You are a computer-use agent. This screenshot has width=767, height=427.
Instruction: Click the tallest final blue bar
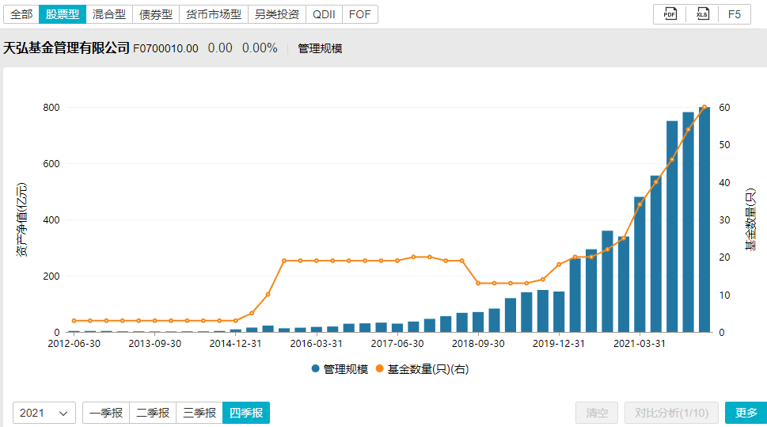pyautogui.click(x=704, y=219)
